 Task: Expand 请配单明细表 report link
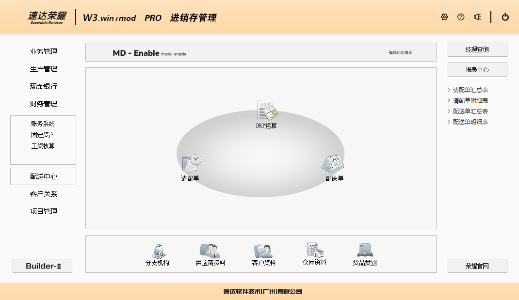470,101
